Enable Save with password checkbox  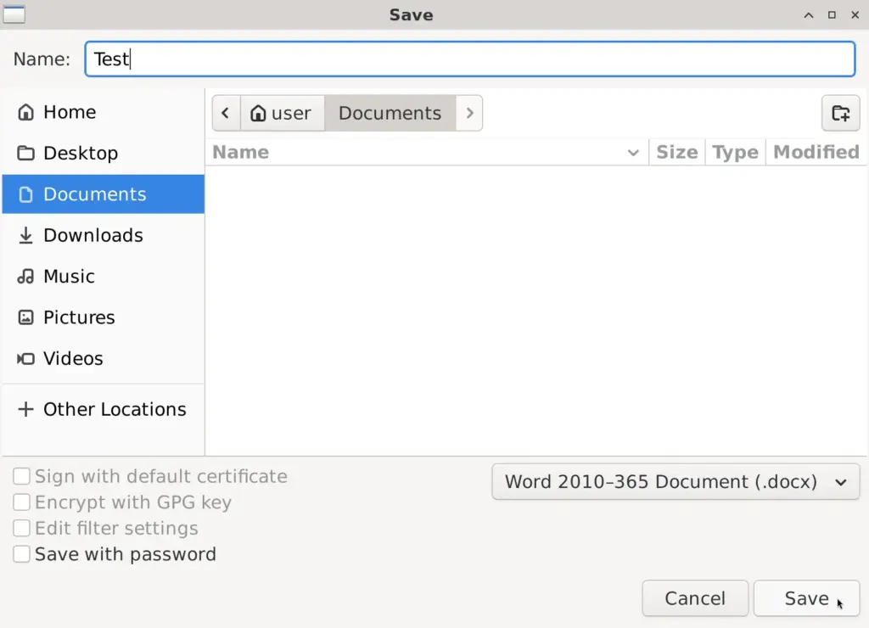(x=21, y=554)
